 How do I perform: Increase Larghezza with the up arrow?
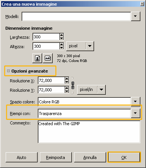[61, 35]
